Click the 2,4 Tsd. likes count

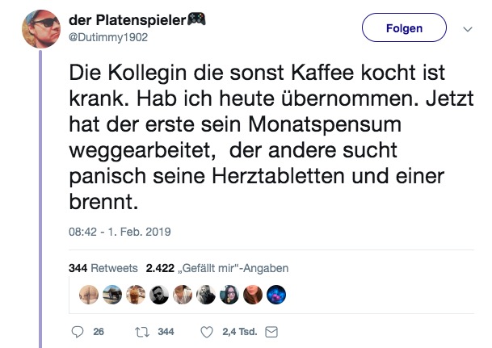[x=240, y=332]
